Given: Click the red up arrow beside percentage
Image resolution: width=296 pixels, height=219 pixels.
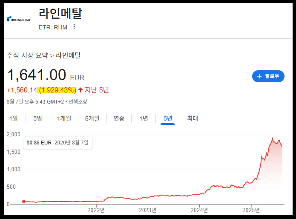Looking at the screenshot, I should tap(80, 90).
